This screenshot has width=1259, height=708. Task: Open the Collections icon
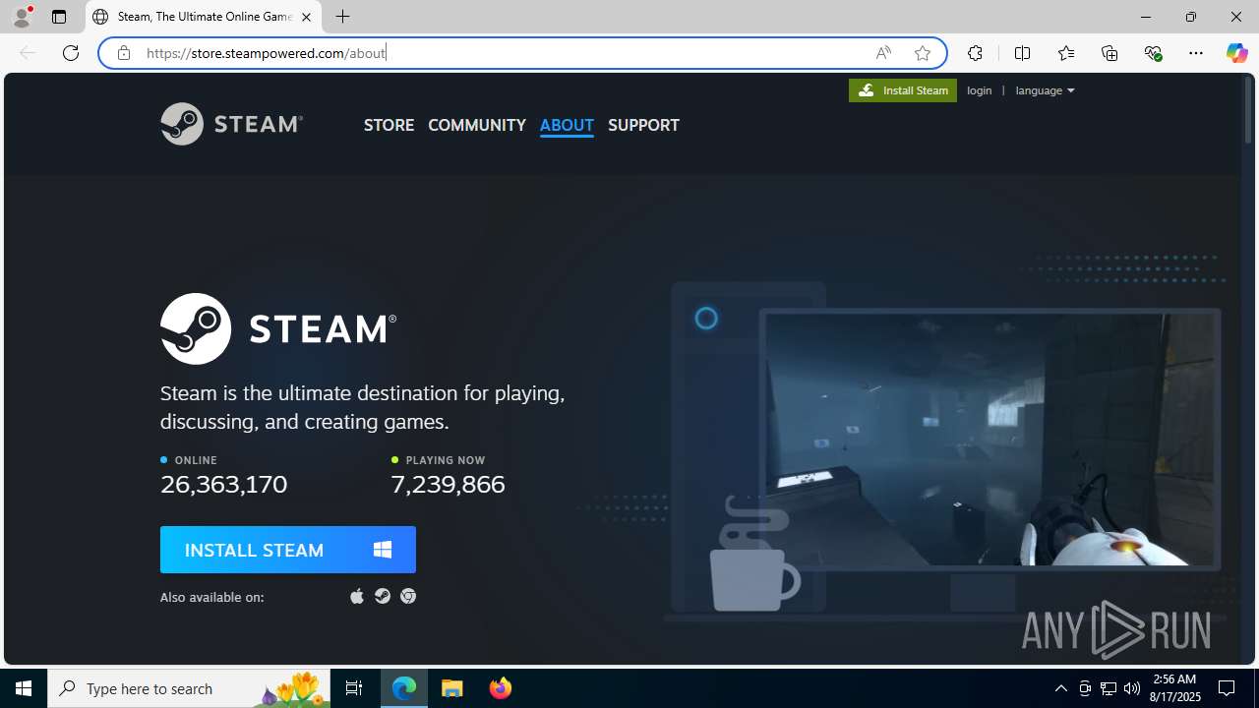click(x=1109, y=53)
